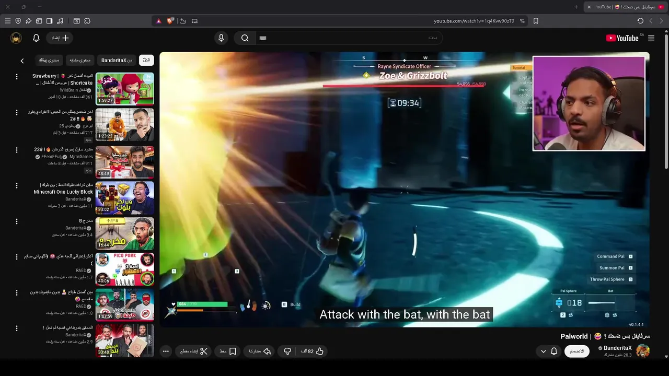This screenshot has width=669, height=376.
Task: Open YouTube guide menu
Action: [651, 38]
